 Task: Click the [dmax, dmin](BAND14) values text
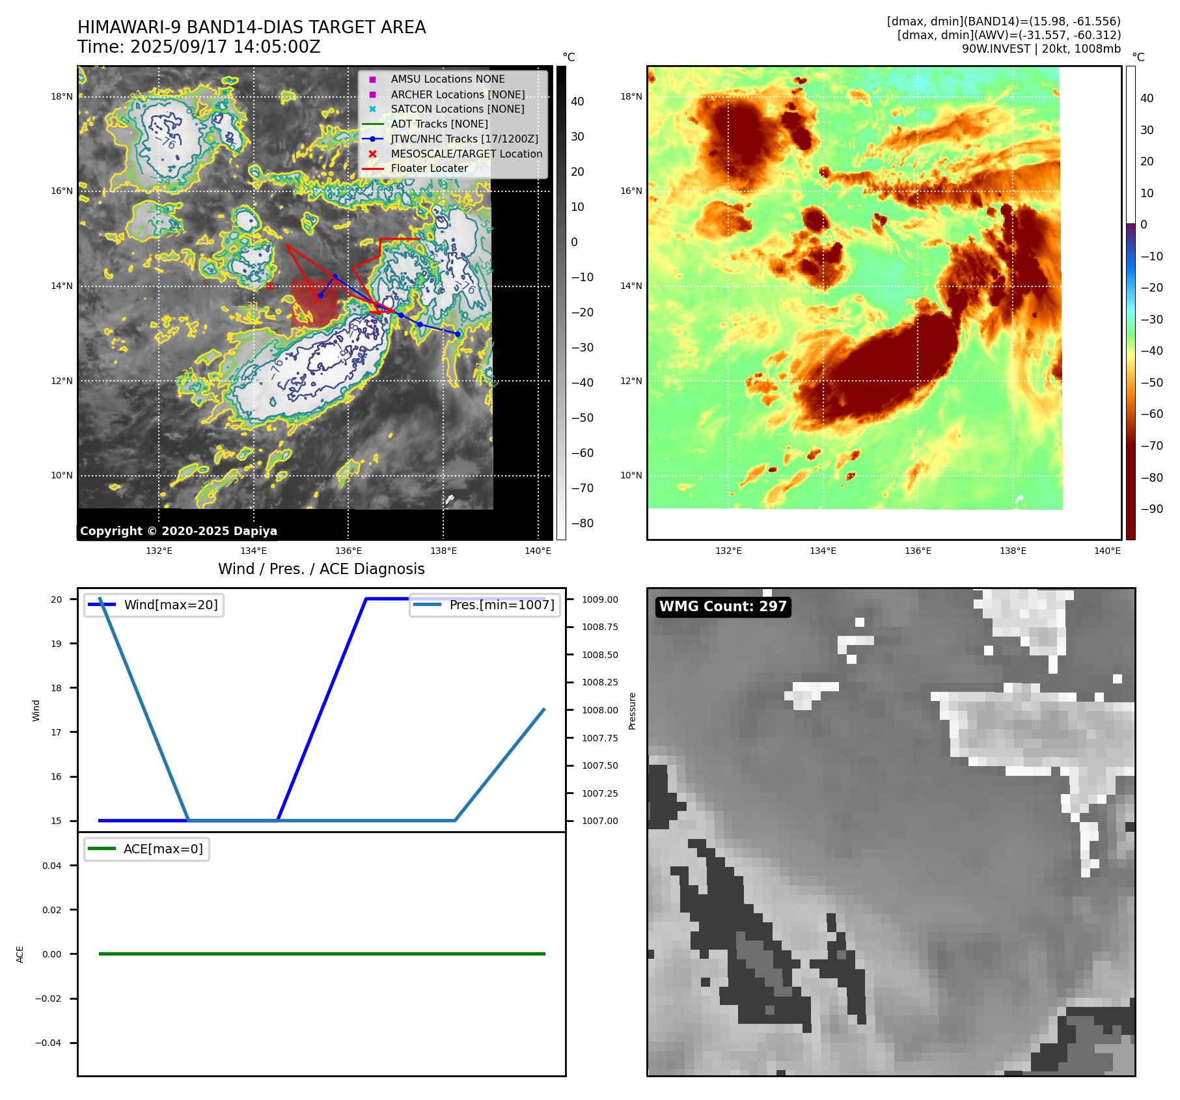coord(1004,21)
